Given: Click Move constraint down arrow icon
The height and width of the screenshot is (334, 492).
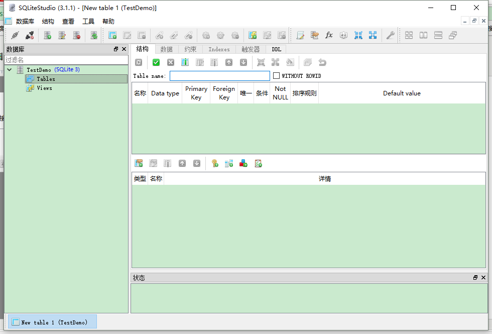Looking at the screenshot, I should (197, 163).
